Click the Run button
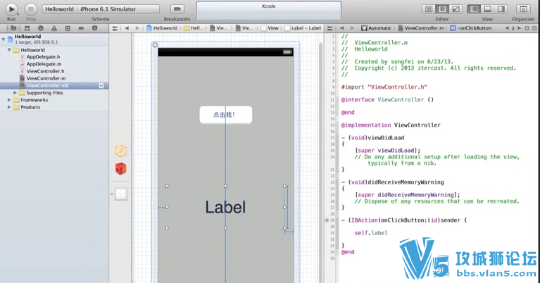Image resolution: width=540 pixels, height=283 pixels. tap(12, 9)
